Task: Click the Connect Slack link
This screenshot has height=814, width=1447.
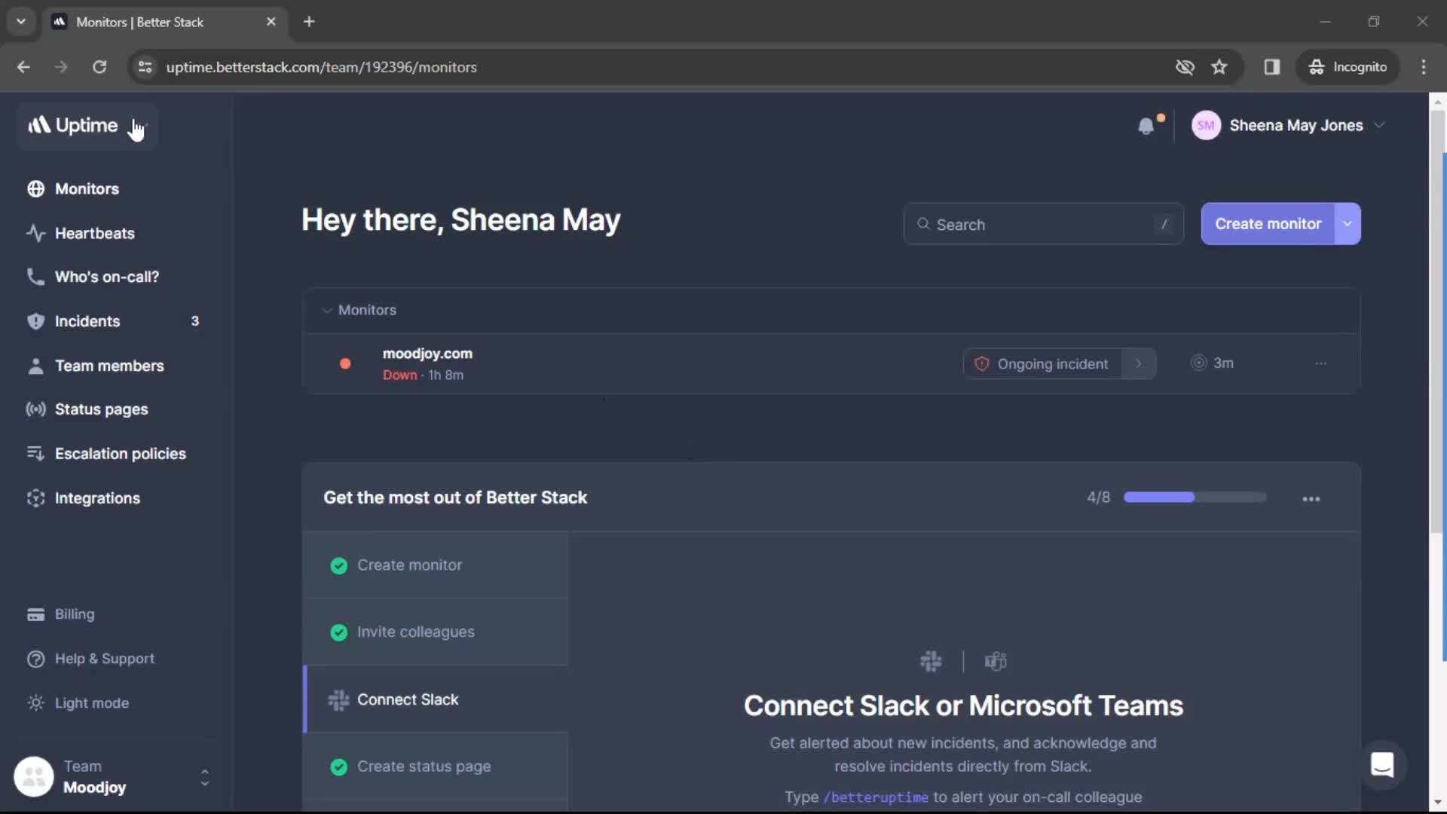Action: [408, 699]
